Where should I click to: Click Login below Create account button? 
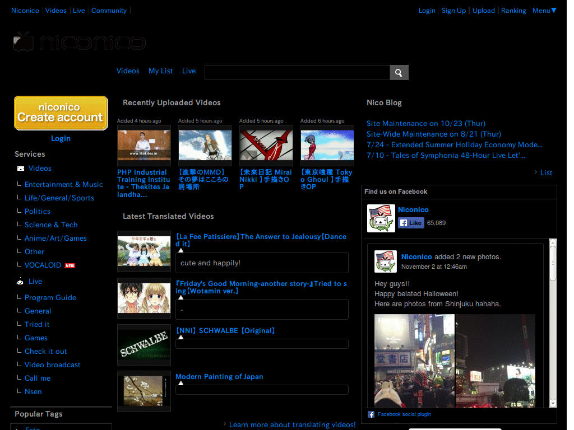click(61, 139)
